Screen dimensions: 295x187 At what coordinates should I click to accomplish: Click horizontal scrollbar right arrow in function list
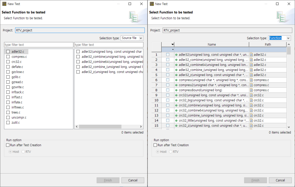(141, 126)
